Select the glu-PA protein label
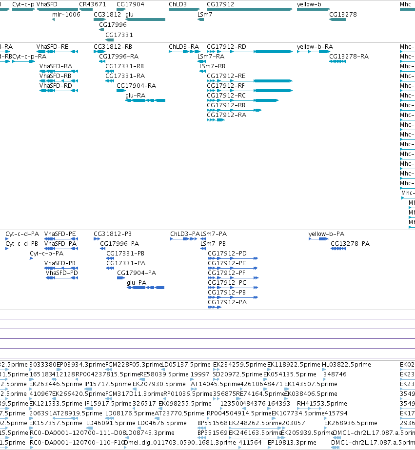The image size is (415, 450). coord(137,283)
